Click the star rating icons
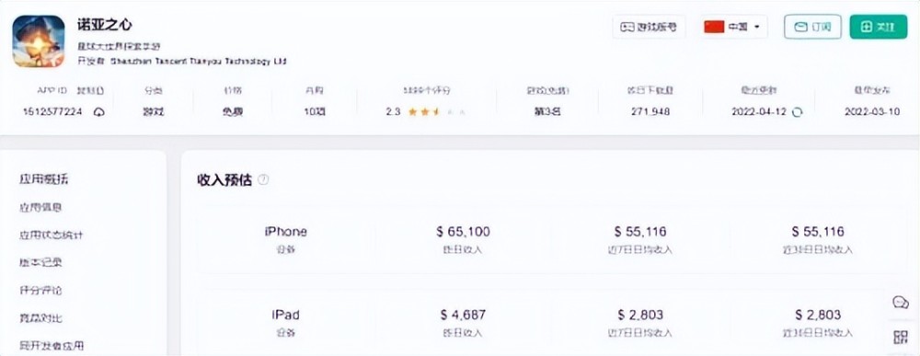920x356 pixels. tap(436, 112)
